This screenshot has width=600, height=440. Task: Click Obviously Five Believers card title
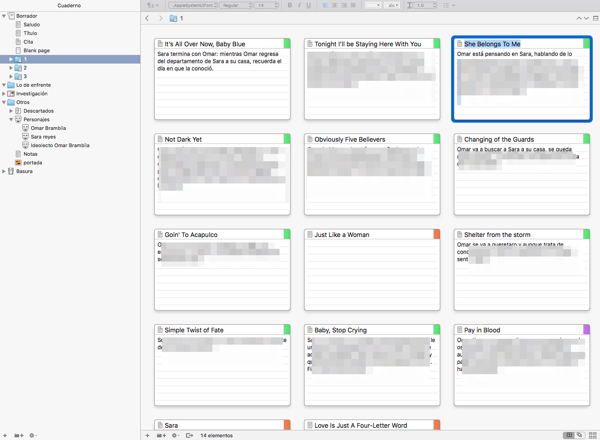[x=350, y=139]
